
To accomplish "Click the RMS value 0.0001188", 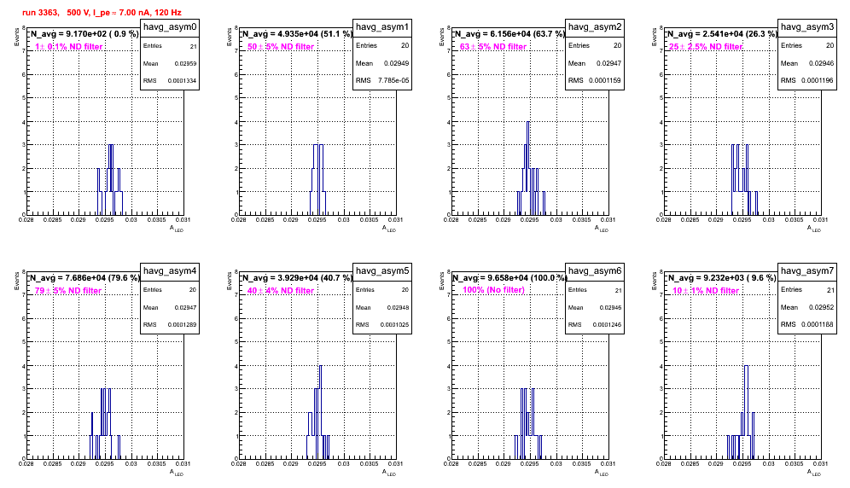I will [818, 325].
